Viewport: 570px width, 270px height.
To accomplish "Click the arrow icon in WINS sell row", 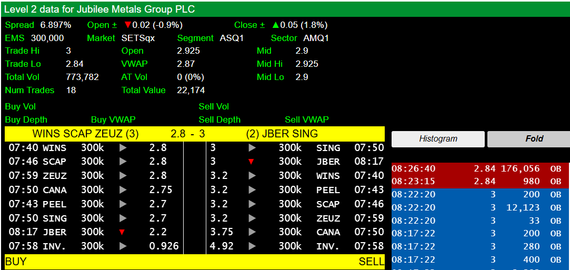I will (x=252, y=176).
